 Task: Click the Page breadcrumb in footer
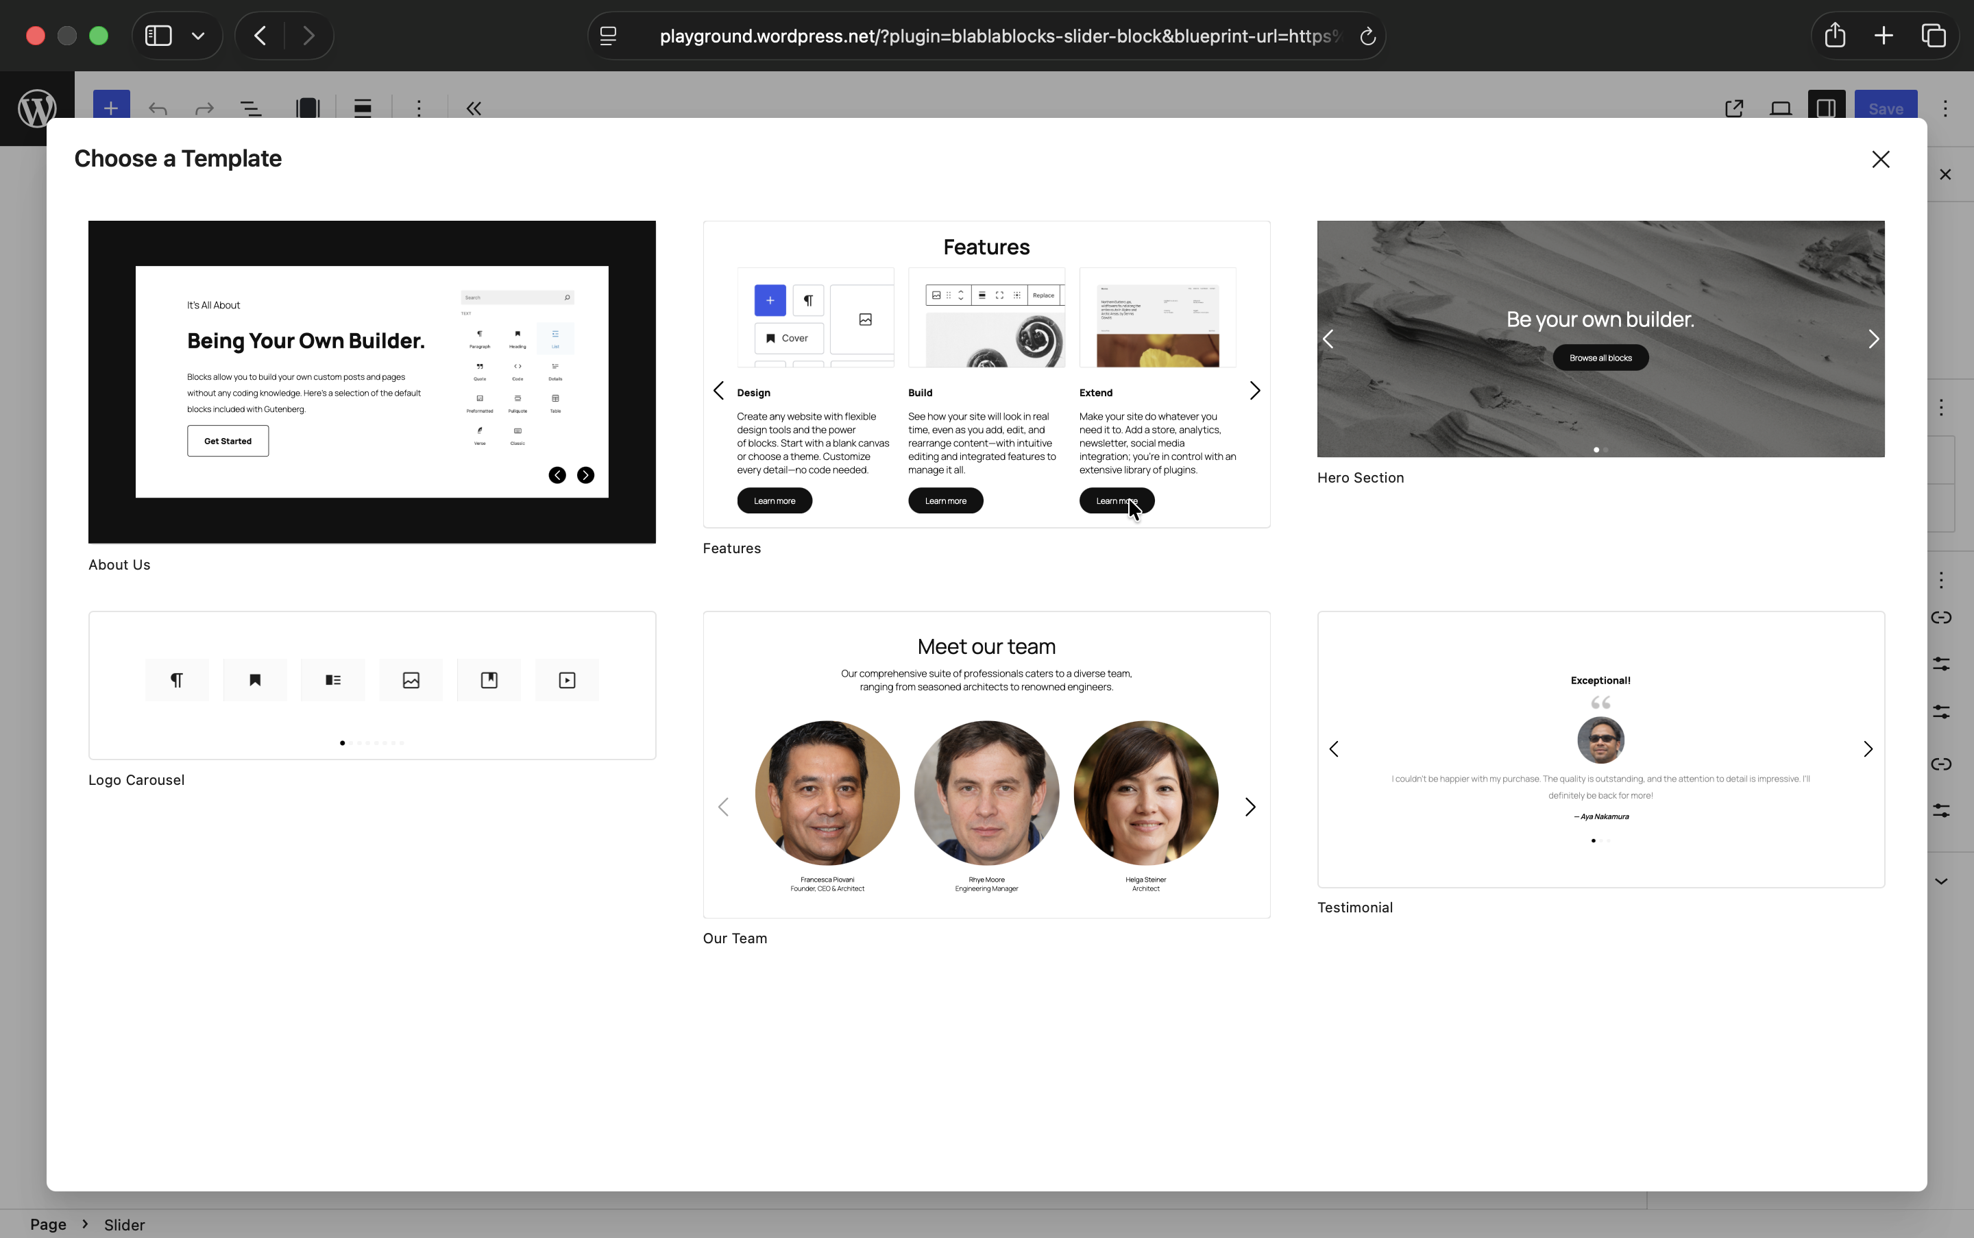[x=48, y=1224]
